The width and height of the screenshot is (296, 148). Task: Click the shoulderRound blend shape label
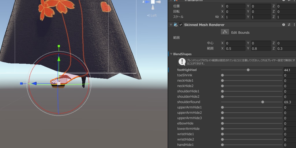(188, 102)
